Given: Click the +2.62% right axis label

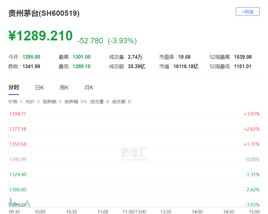Looking at the screenshot, I should pyautogui.click(x=252, y=129).
